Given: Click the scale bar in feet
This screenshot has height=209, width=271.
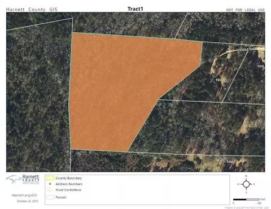Looking at the screenshot, I should point(246,199).
